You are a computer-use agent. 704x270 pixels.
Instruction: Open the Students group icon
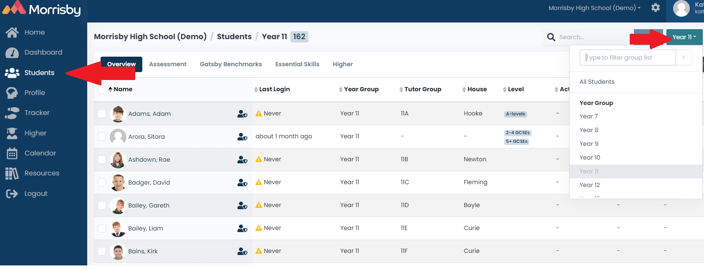(x=12, y=73)
